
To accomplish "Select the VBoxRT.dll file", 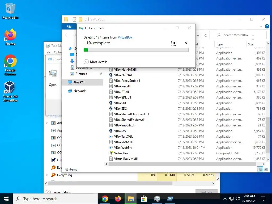I will (121, 92).
